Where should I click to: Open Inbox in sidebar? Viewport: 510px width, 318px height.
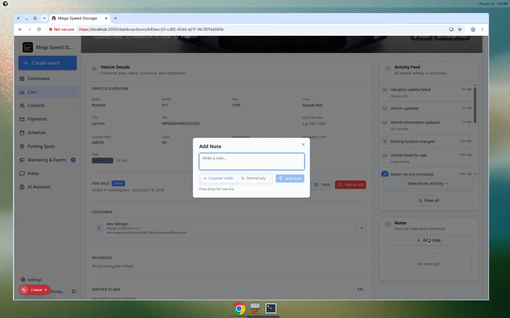pos(47,173)
